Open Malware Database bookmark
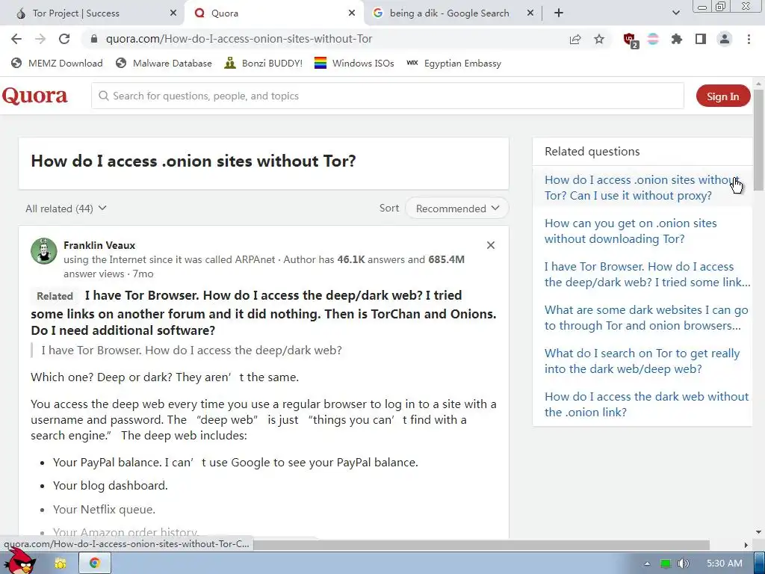 [x=164, y=64]
